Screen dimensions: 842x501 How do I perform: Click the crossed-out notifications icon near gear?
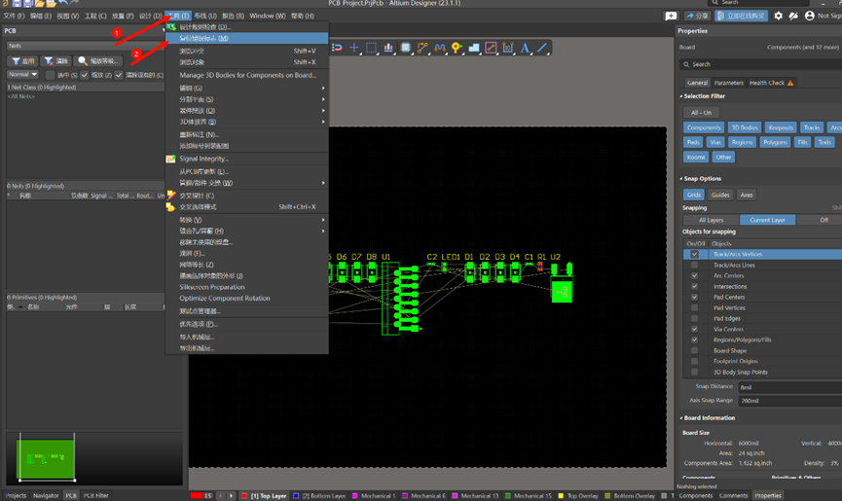pos(793,16)
